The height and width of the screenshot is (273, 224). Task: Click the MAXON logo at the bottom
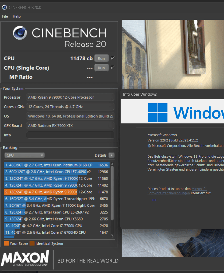(x=25, y=258)
